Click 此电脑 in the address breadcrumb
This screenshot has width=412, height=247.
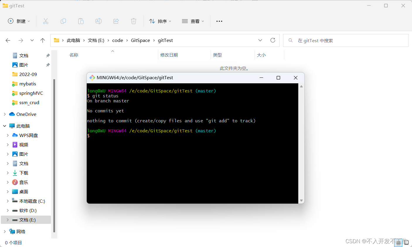[x=73, y=40]
